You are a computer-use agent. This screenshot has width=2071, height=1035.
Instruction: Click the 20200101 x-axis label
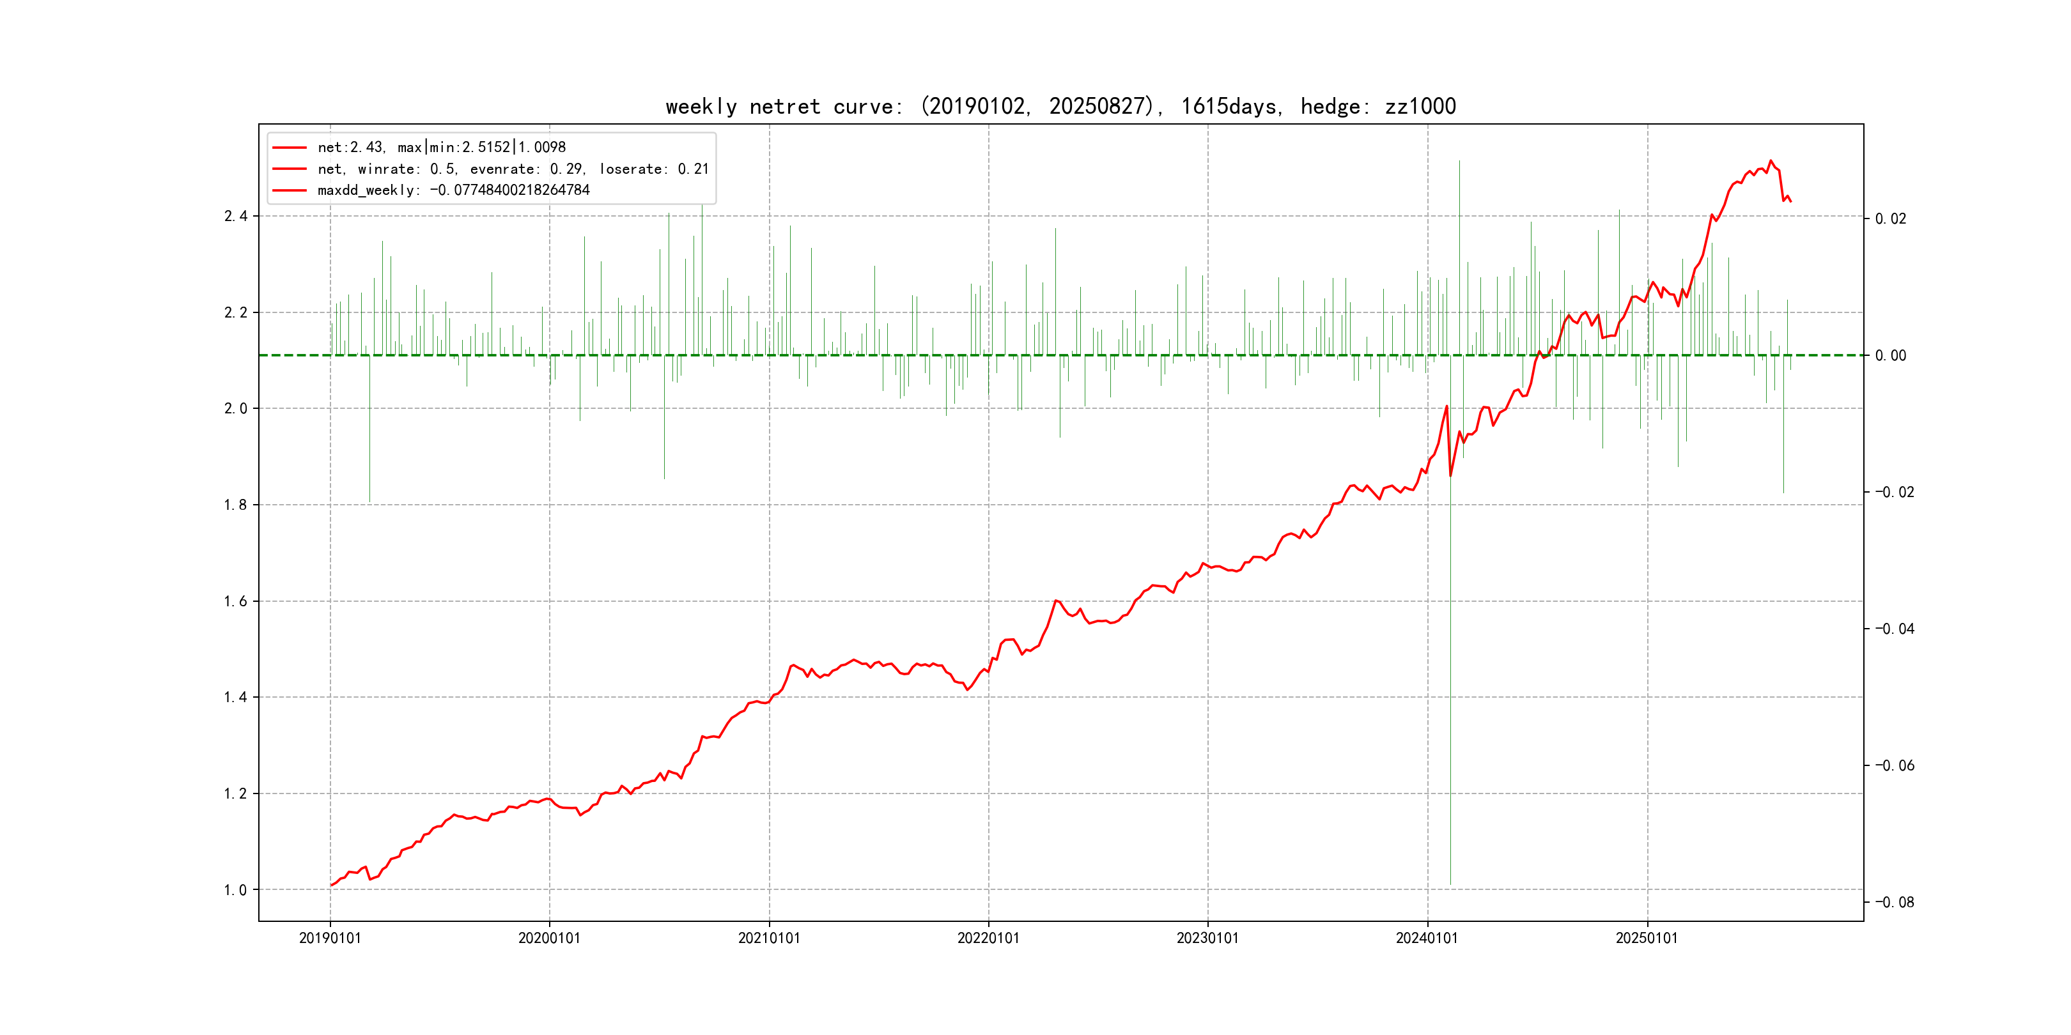click(549, 938)
